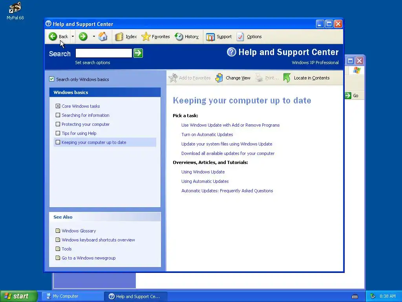Image resolution: width=402 pixels, height=302 pixels.
Task: Click the green Forward arrow icon
Action: (83, 37)
